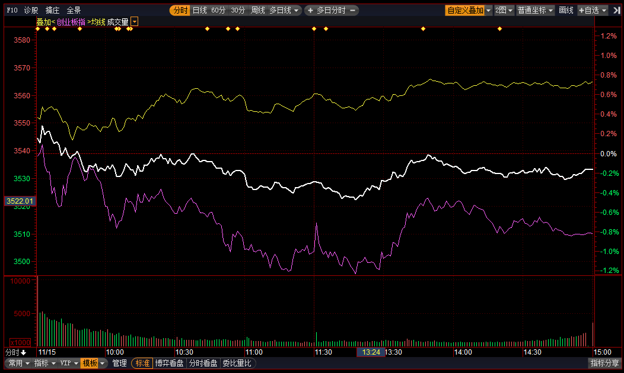624x373 pixels.
Task: Click the 分时 down arrow icon at bottom left
Action: pyautogui.click(x=23, y=352)
